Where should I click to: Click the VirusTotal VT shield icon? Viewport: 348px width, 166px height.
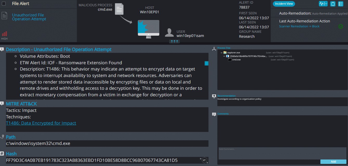(x=204, y=160)
